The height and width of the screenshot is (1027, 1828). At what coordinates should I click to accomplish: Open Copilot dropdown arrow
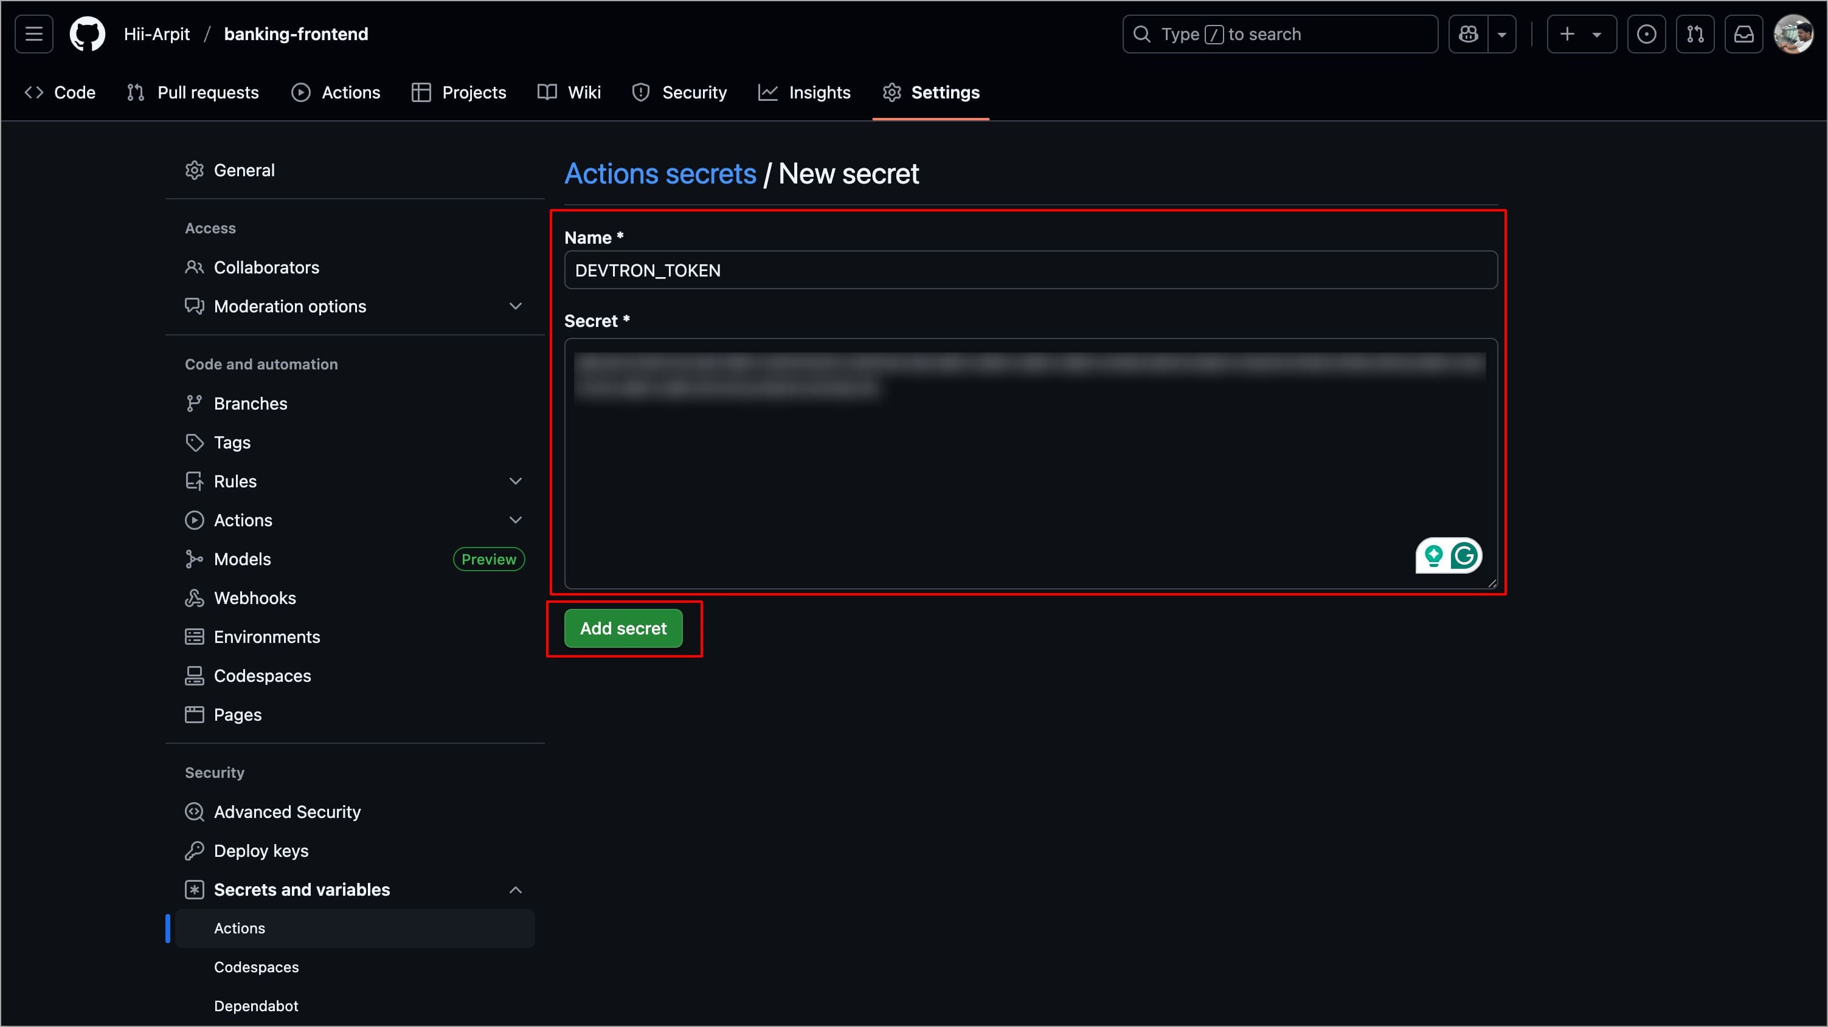(1502, 34)
